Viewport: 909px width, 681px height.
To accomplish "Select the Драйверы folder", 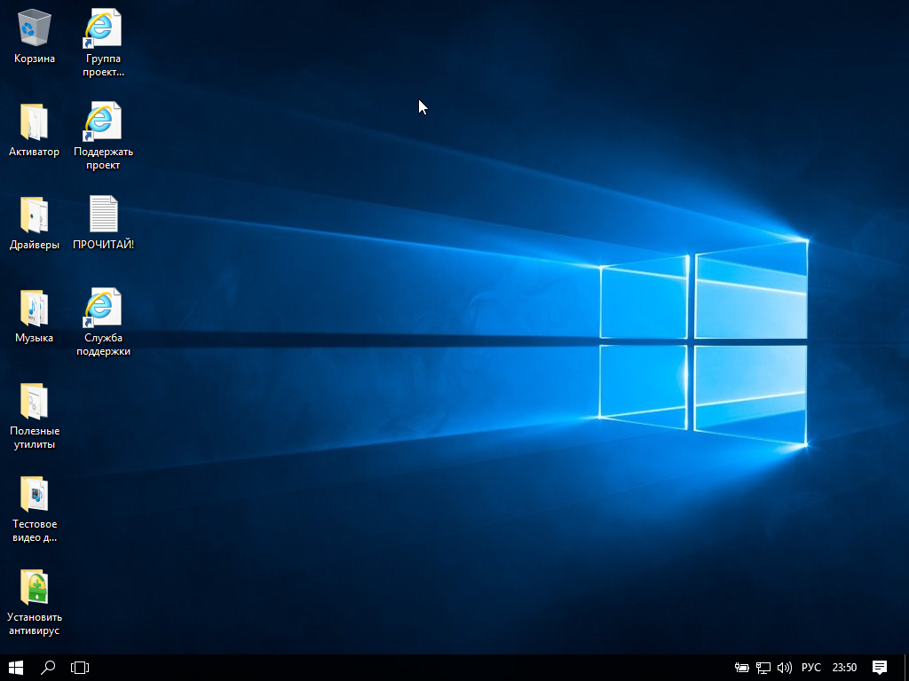I will 35,223.
